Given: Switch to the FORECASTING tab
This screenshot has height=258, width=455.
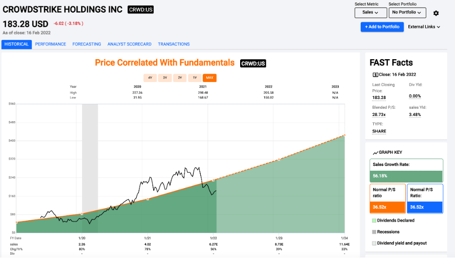Looking at the screenshot, I should 87,44.
